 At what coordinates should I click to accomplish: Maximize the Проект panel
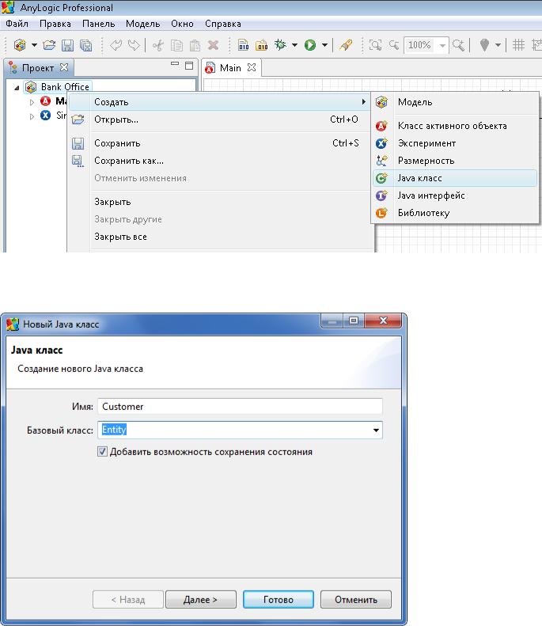point(189,66)
